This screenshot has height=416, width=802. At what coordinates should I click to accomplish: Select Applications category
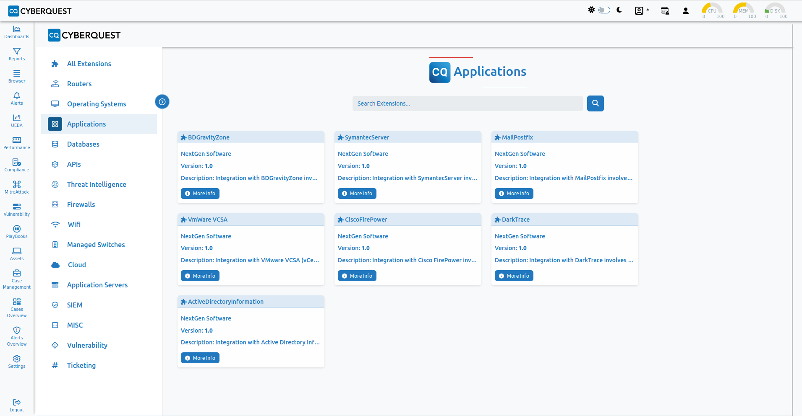99,124
